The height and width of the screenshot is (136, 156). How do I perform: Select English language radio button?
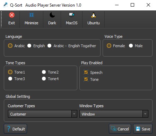pos(29,46)
